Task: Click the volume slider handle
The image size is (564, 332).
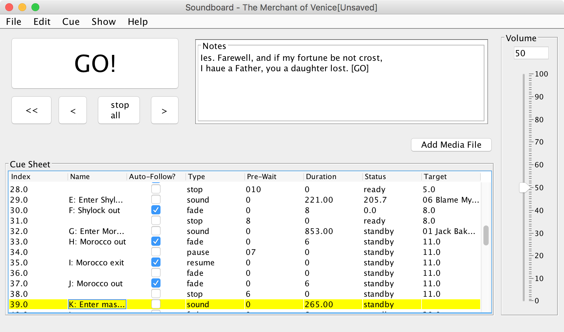Action: pos(524,188)
